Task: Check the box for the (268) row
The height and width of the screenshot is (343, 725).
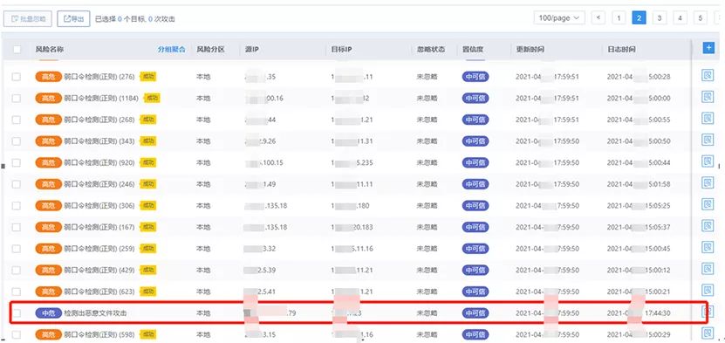Action: point(17,120)
